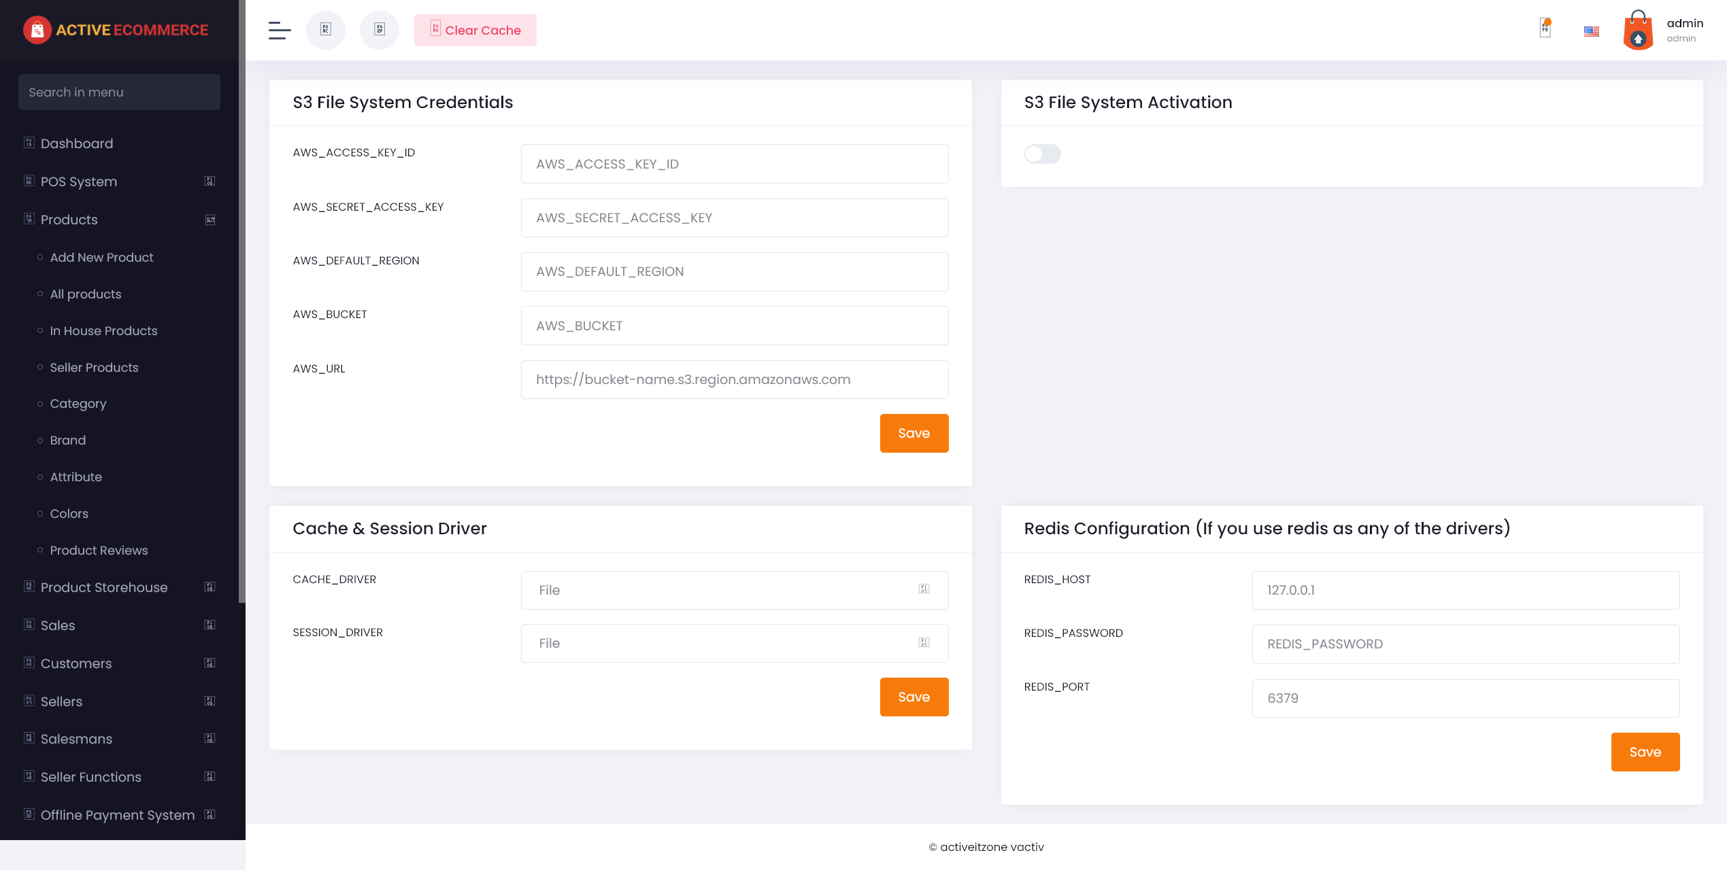Image resolution: width=1727 pixels, height=870 pixels.
Task: Click first round icon button beside menu
Action: [x=326, y=30]
